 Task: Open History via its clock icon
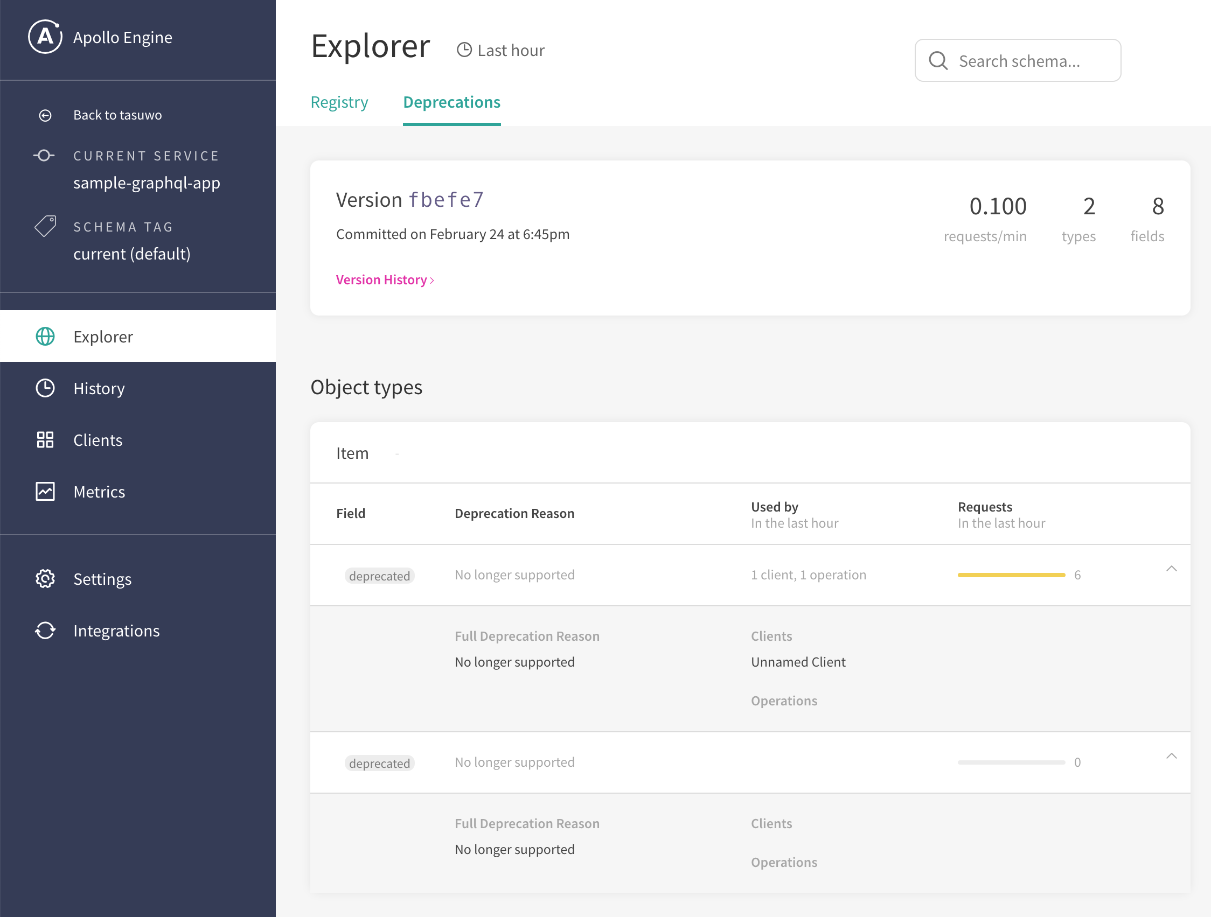point(45,388)
